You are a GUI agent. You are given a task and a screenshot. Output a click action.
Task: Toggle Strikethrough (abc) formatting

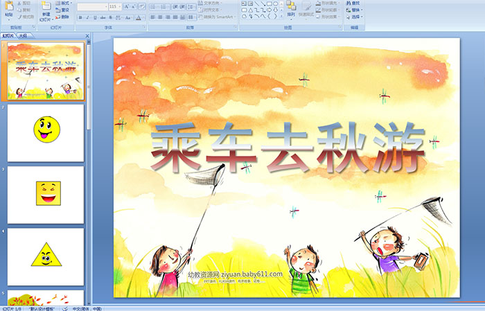pyautogui.click(x=103, y=17)
